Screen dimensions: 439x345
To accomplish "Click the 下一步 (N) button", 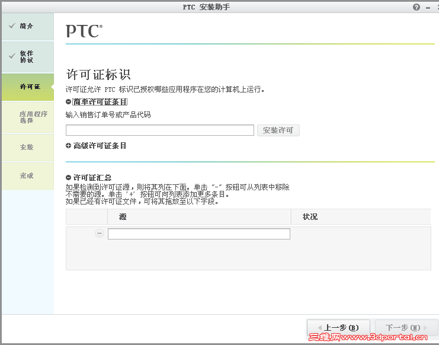I will [x=406, y=328].
